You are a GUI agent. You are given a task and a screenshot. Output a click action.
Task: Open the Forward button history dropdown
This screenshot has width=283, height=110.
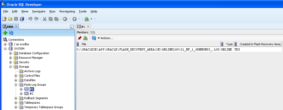pos(79,19)
